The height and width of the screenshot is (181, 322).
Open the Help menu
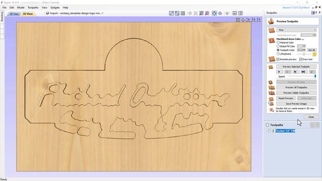coord(65,8)
